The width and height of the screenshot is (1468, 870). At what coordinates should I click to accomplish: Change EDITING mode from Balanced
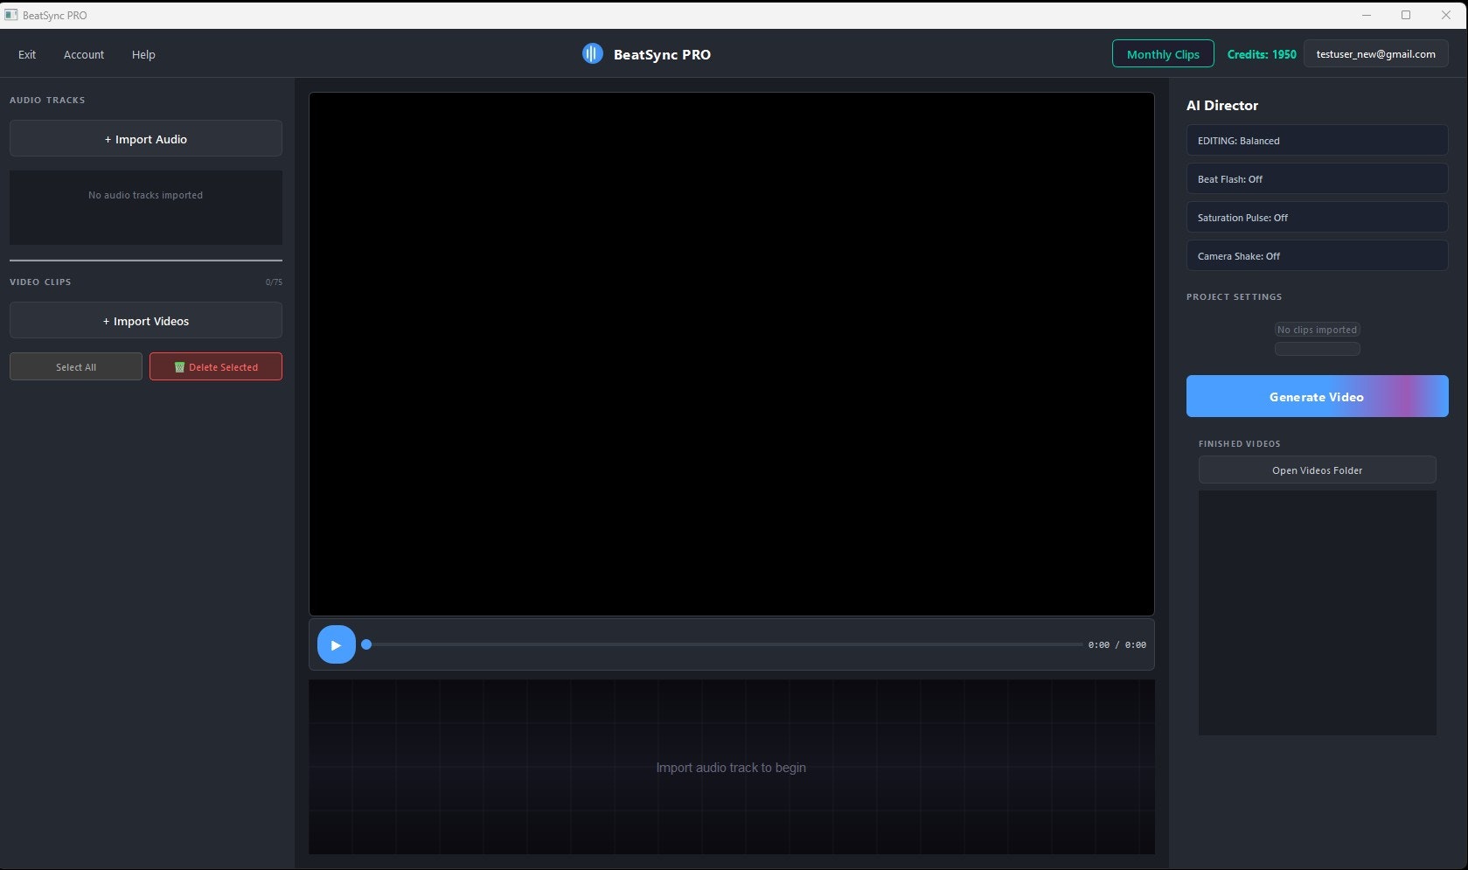[x=1316, y=140]
